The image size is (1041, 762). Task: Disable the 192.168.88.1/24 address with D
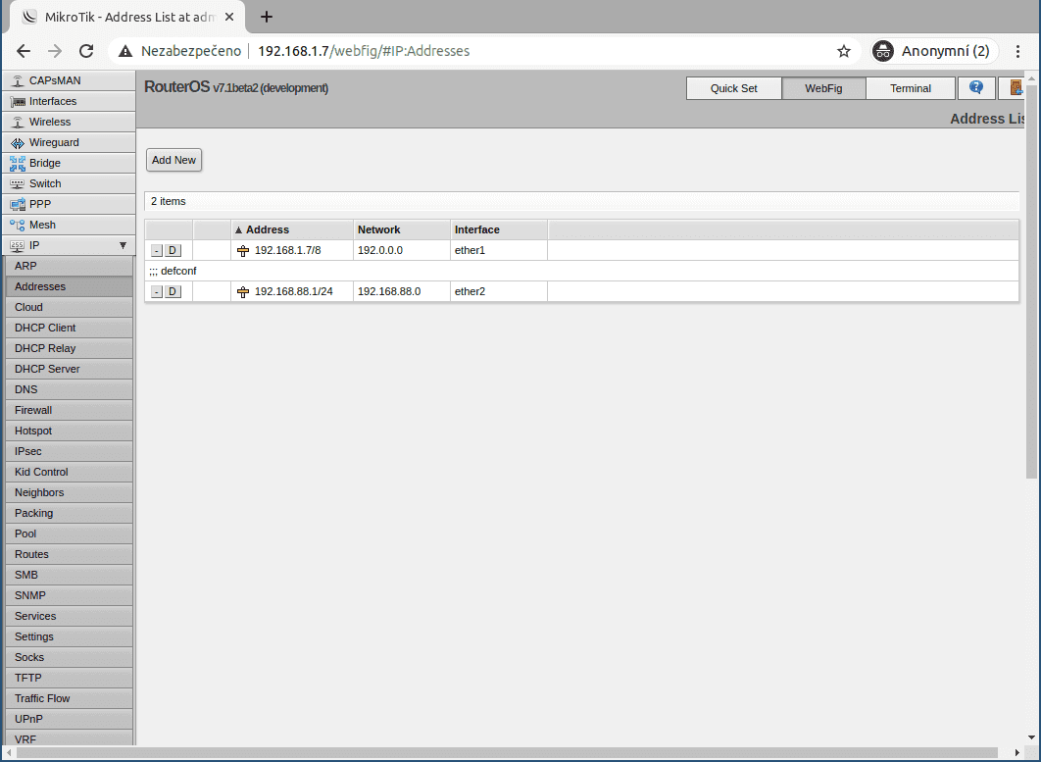[173, 292]
